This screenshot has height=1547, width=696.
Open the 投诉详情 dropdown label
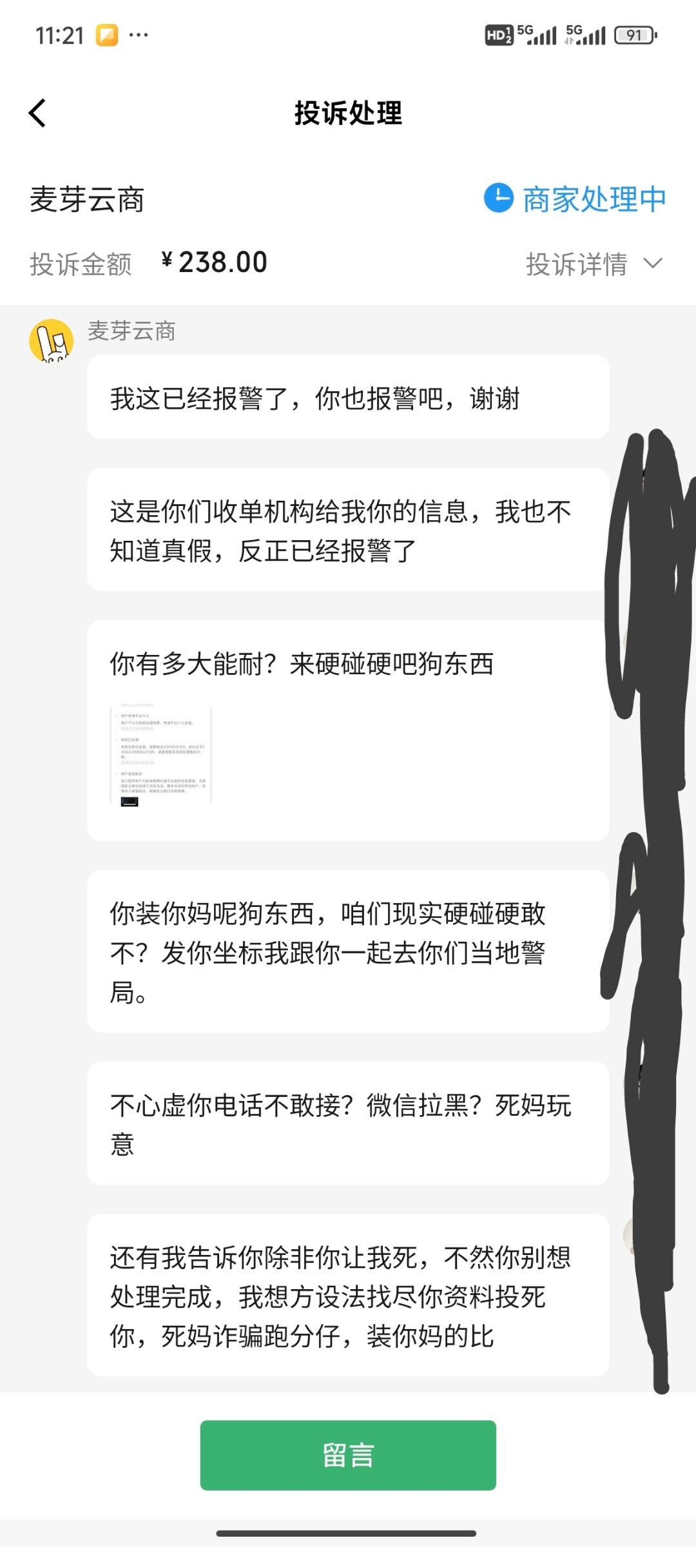[x=576, y=264]
